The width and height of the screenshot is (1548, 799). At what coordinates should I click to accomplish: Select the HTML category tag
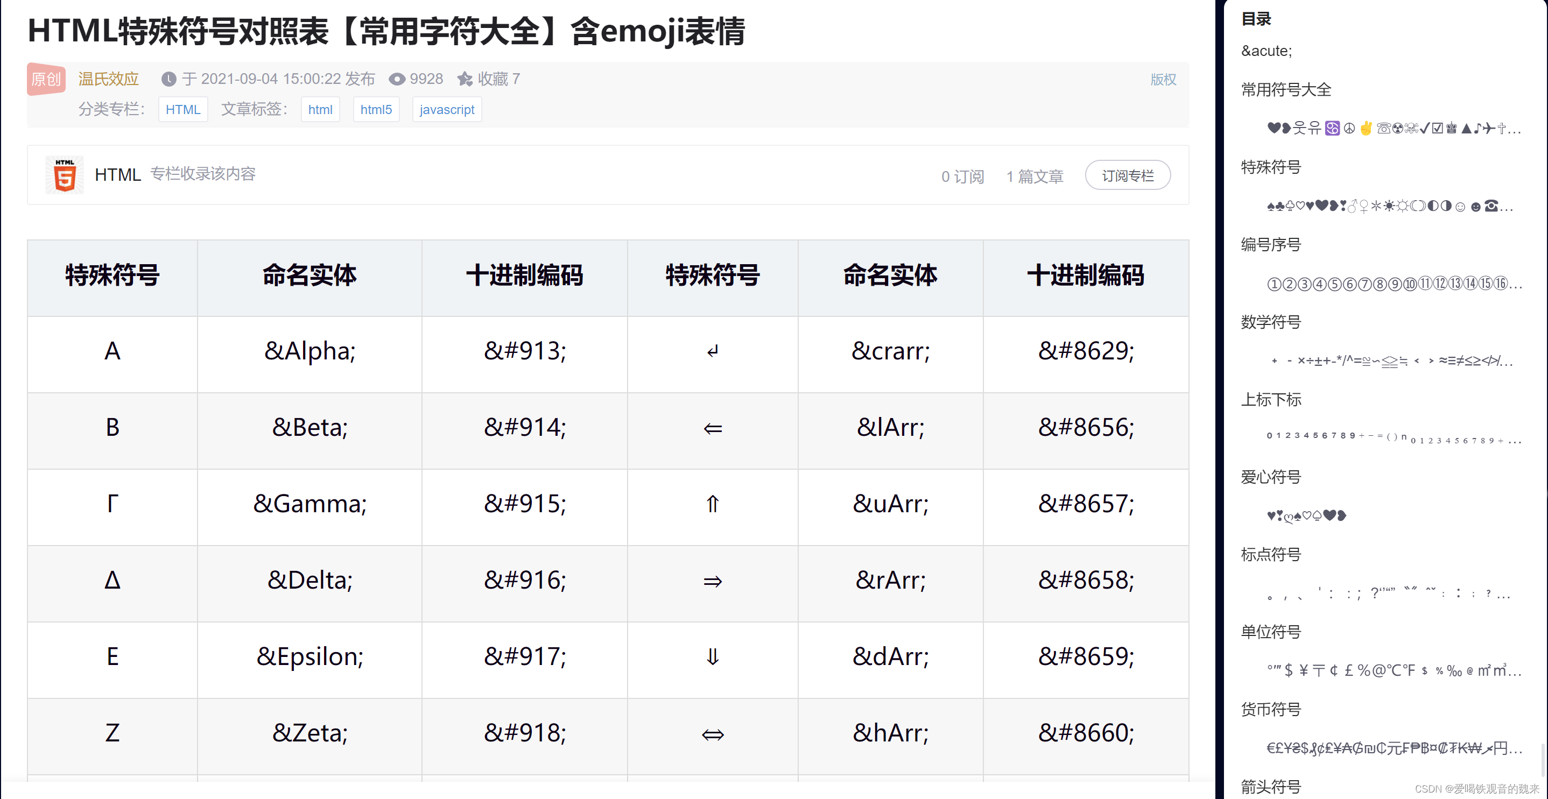coord(182,109)
